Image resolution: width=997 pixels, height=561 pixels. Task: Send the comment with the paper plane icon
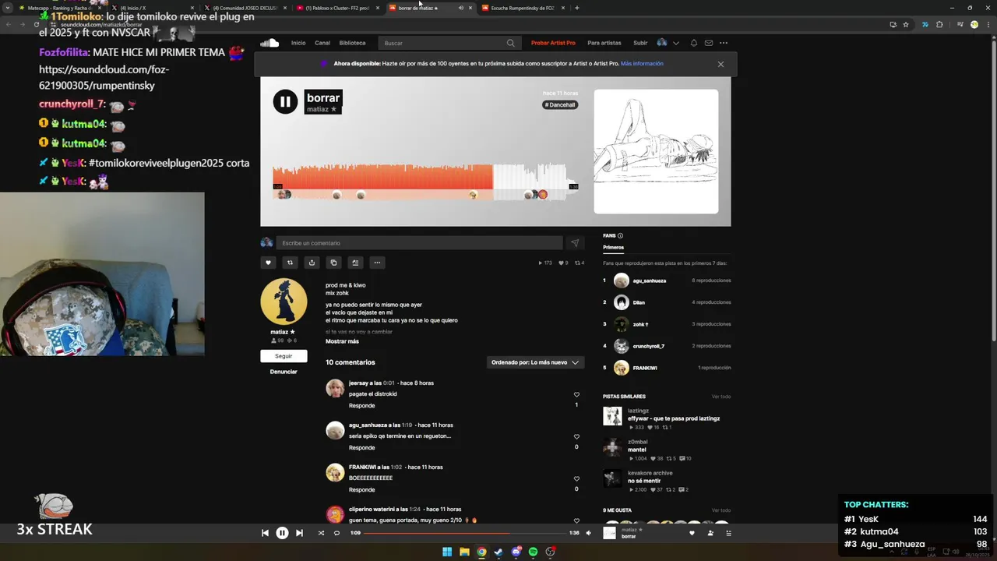pos(575,243)
